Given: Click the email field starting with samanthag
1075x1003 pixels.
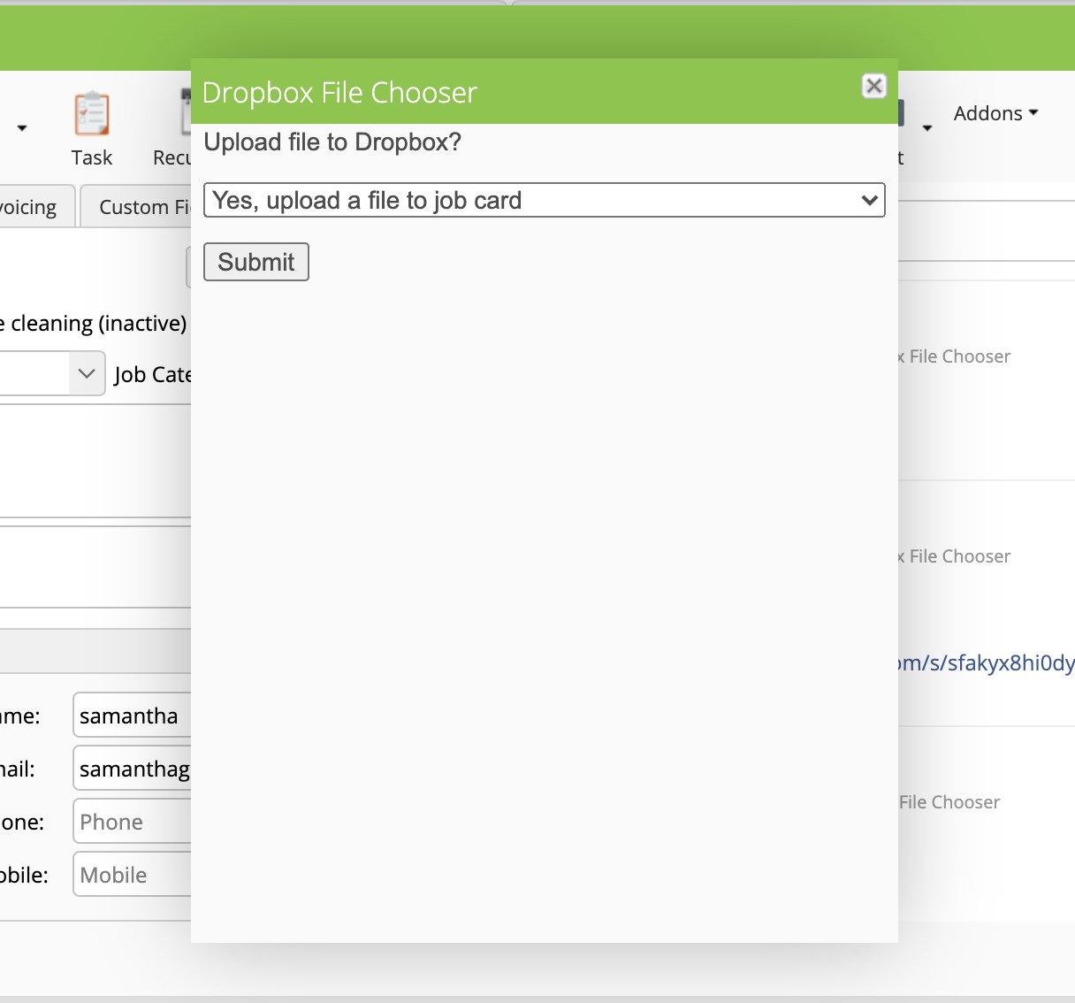Looking at the screenshot, I should point(133,769).
